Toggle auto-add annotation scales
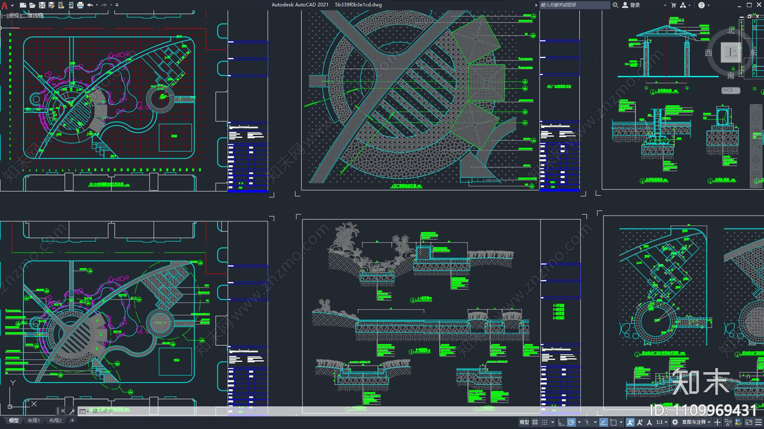This screenshot has height=429, width=764. (x=640, y=422)
